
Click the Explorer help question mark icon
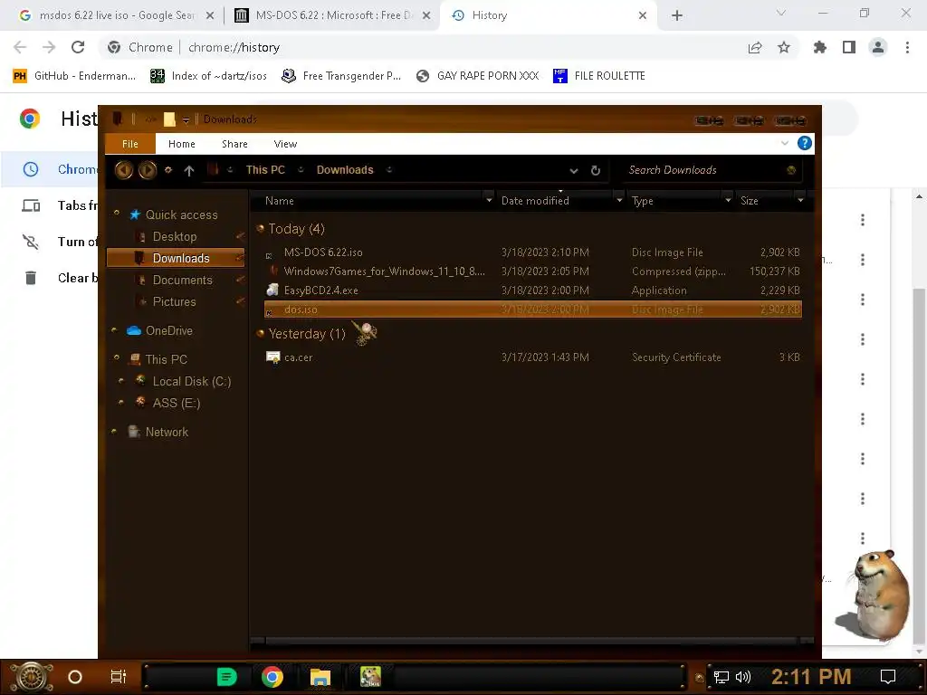click(x=805, y=143)
